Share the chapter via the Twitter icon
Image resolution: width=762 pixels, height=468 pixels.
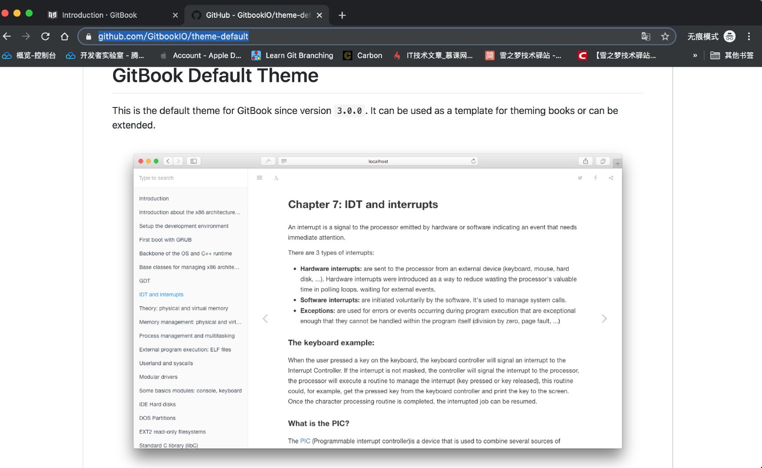580,178
